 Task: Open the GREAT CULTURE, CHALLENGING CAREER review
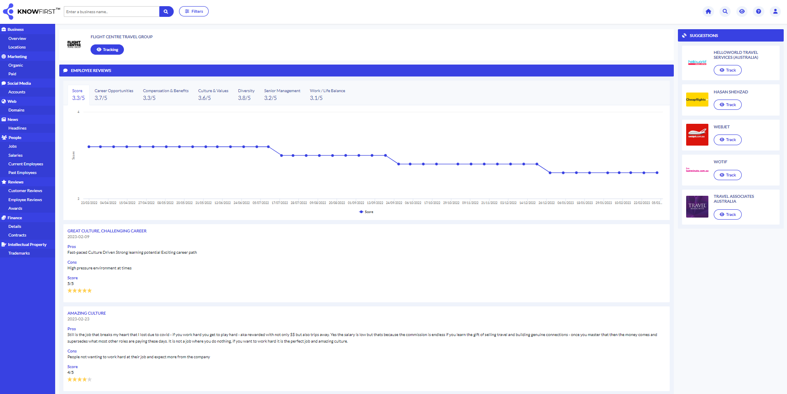(107, 231)
